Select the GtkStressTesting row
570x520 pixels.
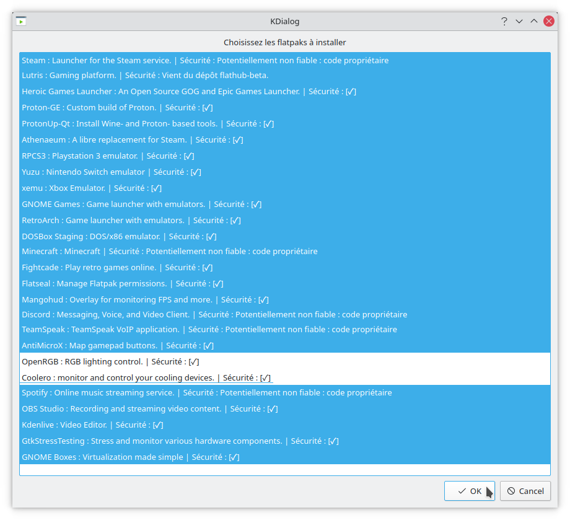(x=285, y=441)
